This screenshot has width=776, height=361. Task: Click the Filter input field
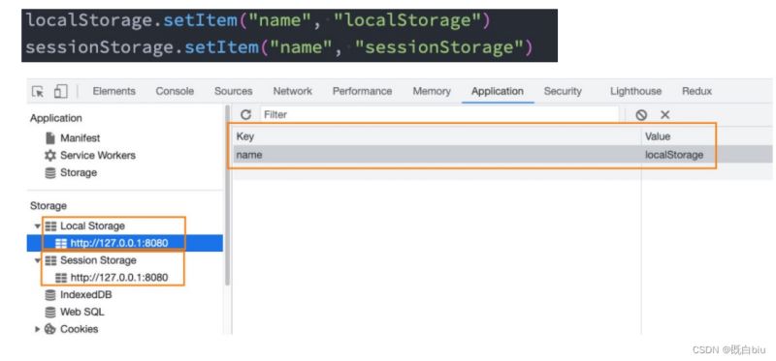(x=439, y=114)
